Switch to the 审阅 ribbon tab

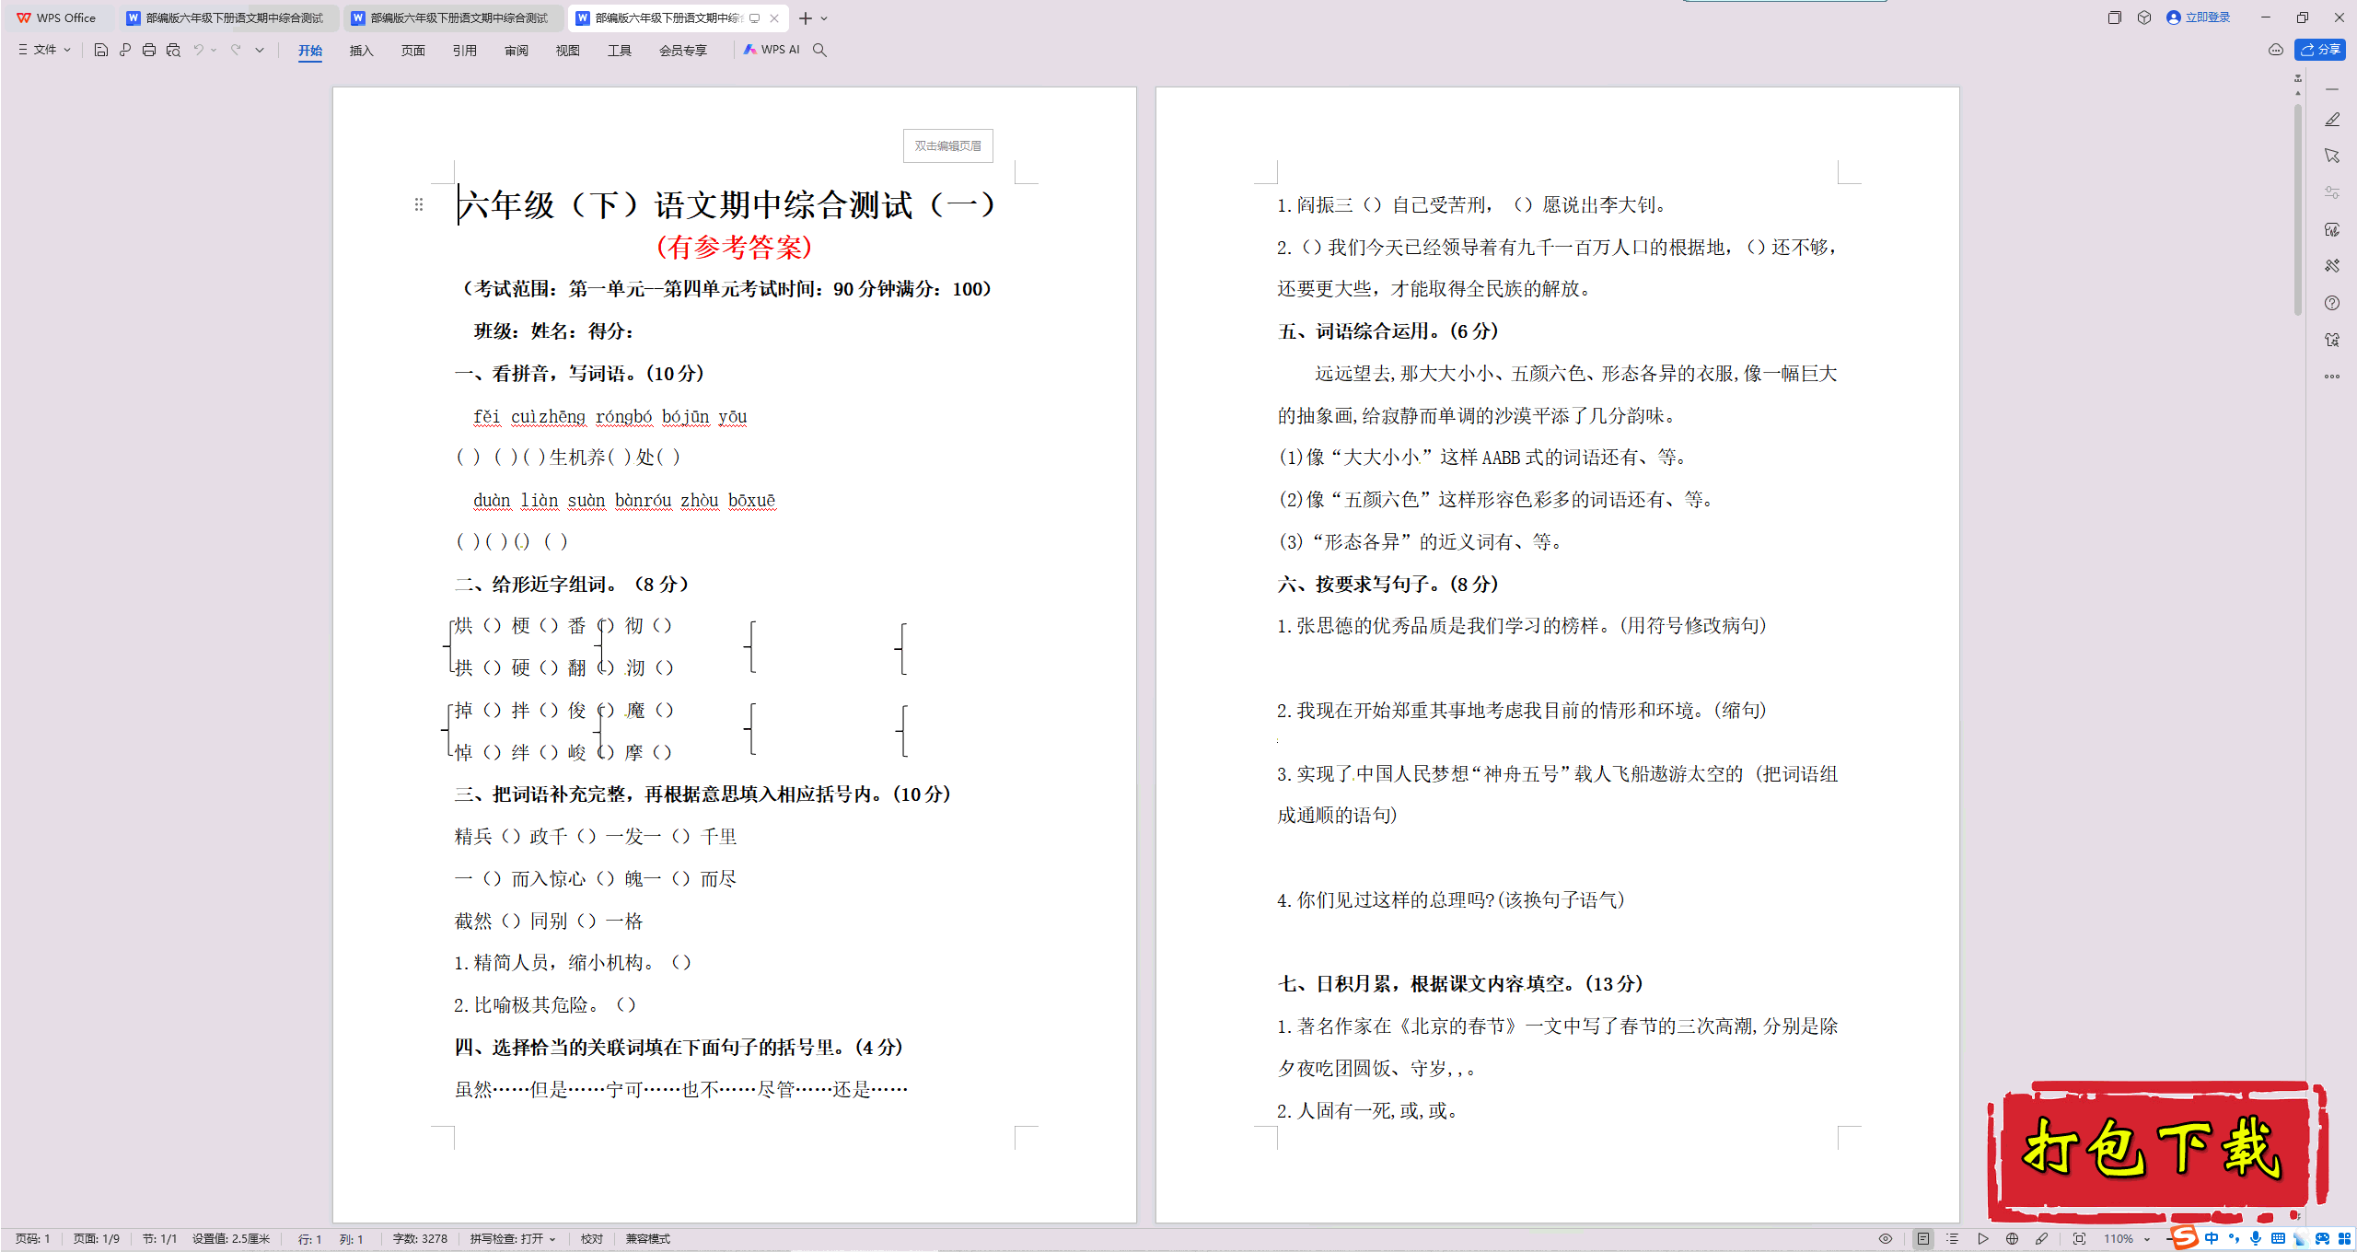(517, 51)
